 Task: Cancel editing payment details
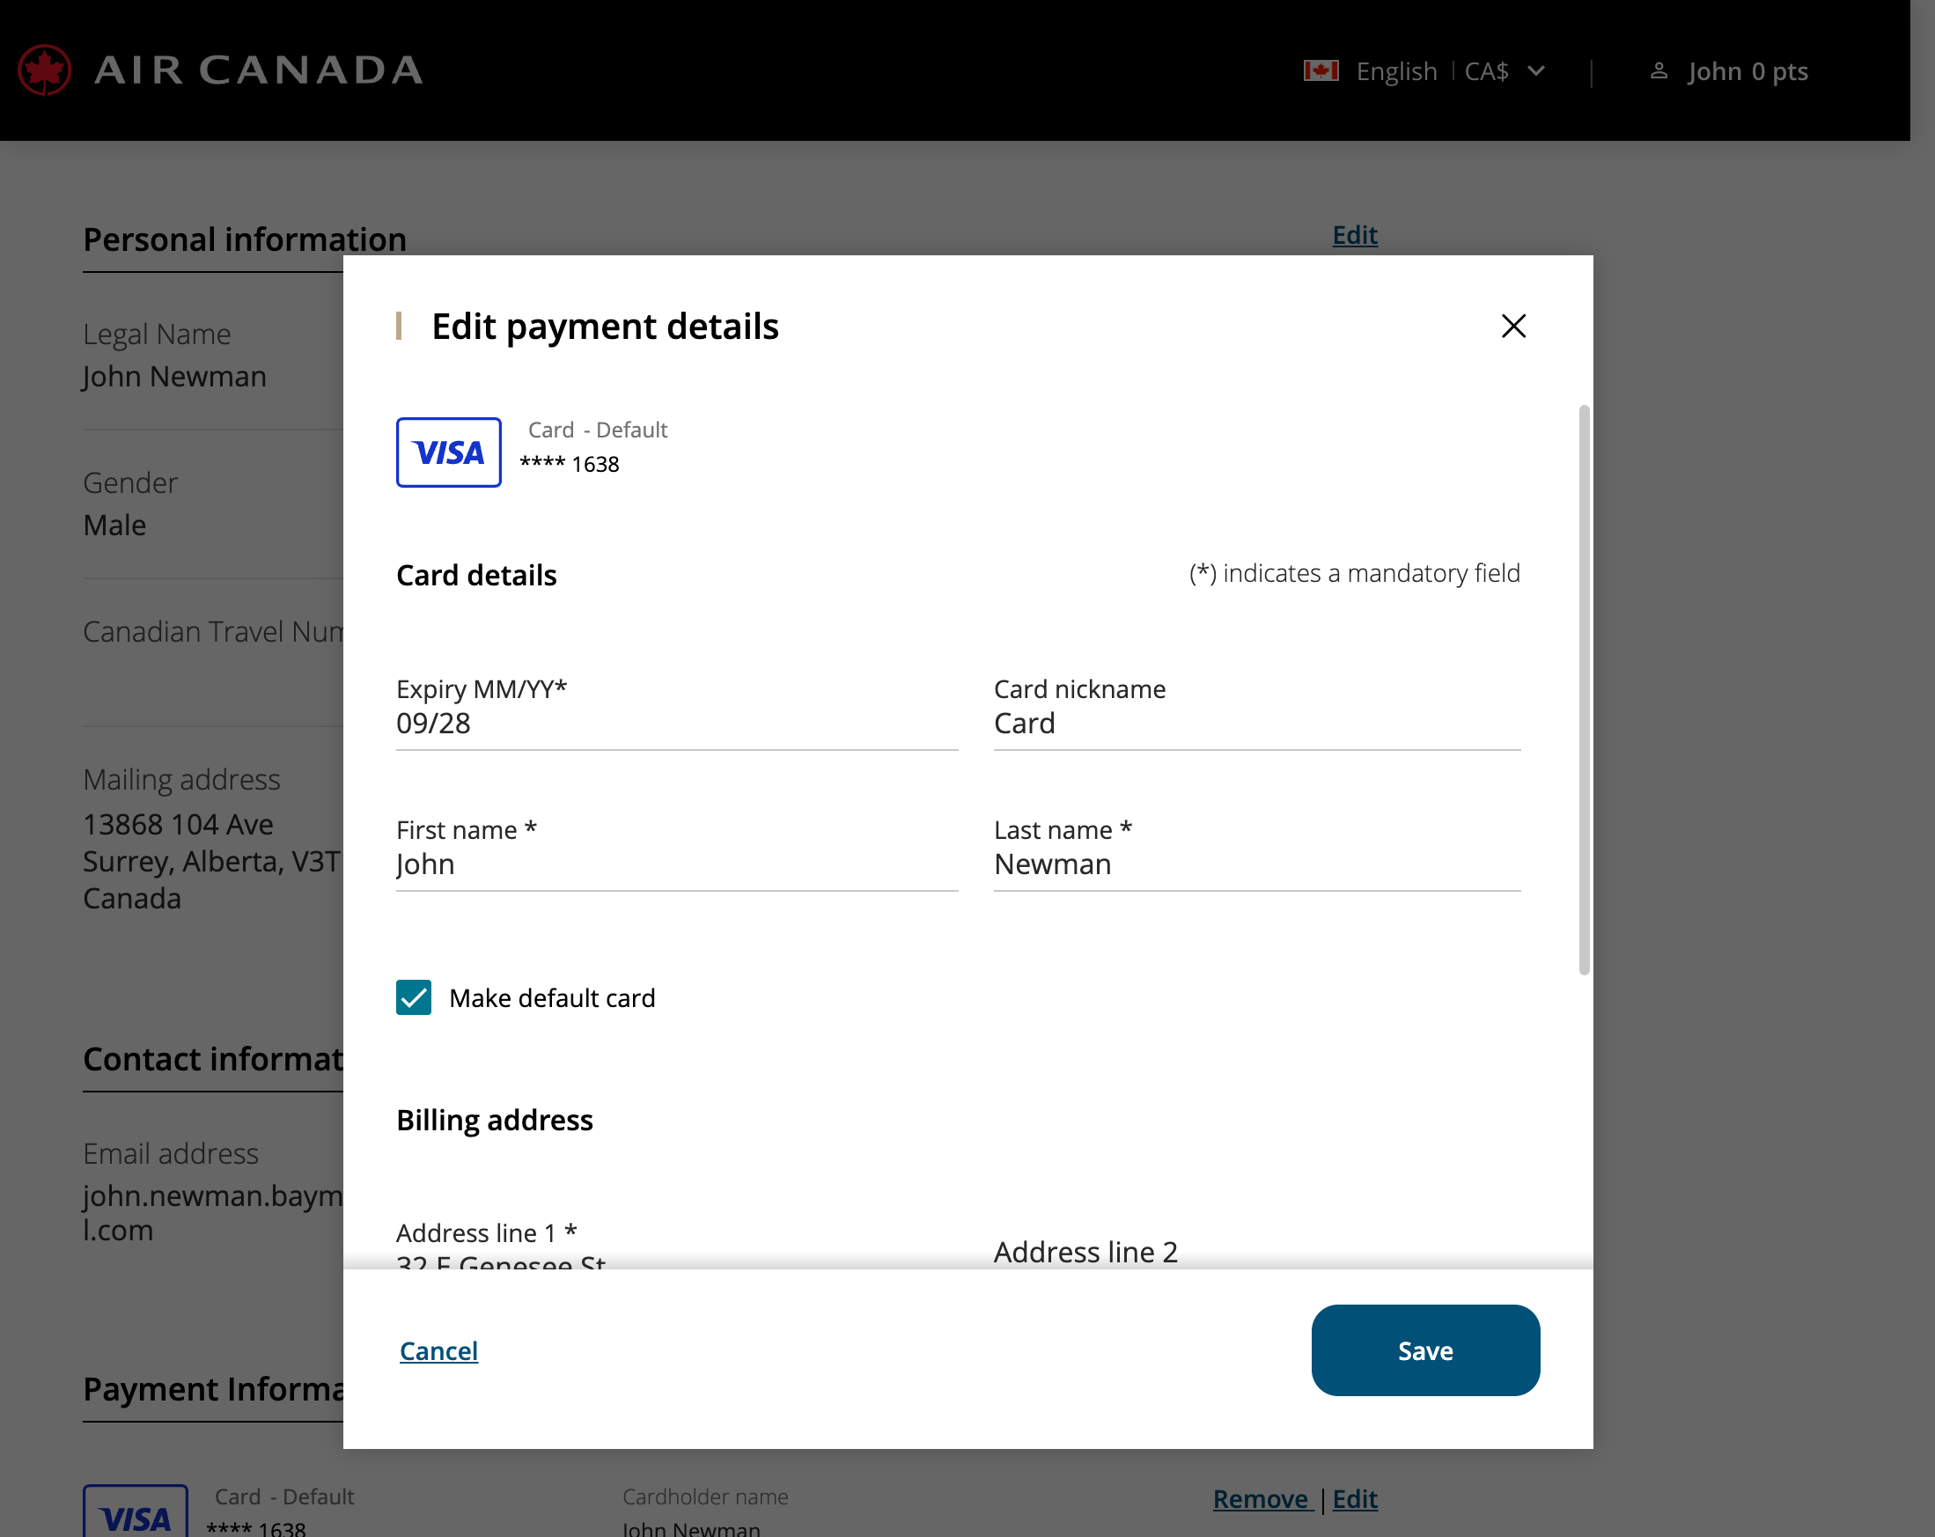point(438,1350)
